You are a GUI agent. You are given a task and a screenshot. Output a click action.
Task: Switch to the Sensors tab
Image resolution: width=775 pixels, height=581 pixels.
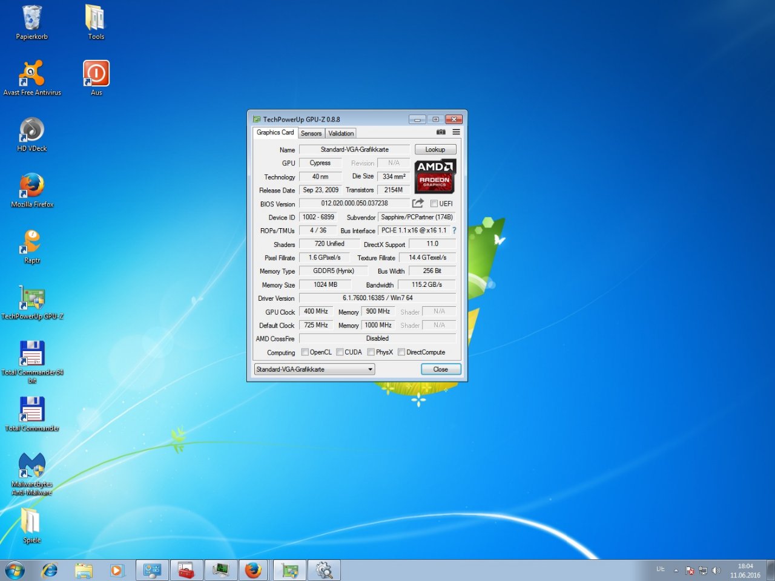click(311, 133)
